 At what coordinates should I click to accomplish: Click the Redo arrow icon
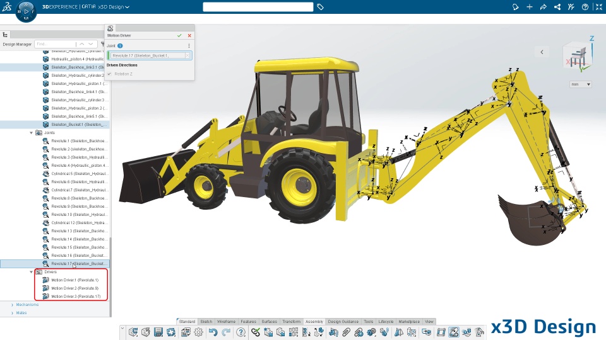[x=226, y=332]
